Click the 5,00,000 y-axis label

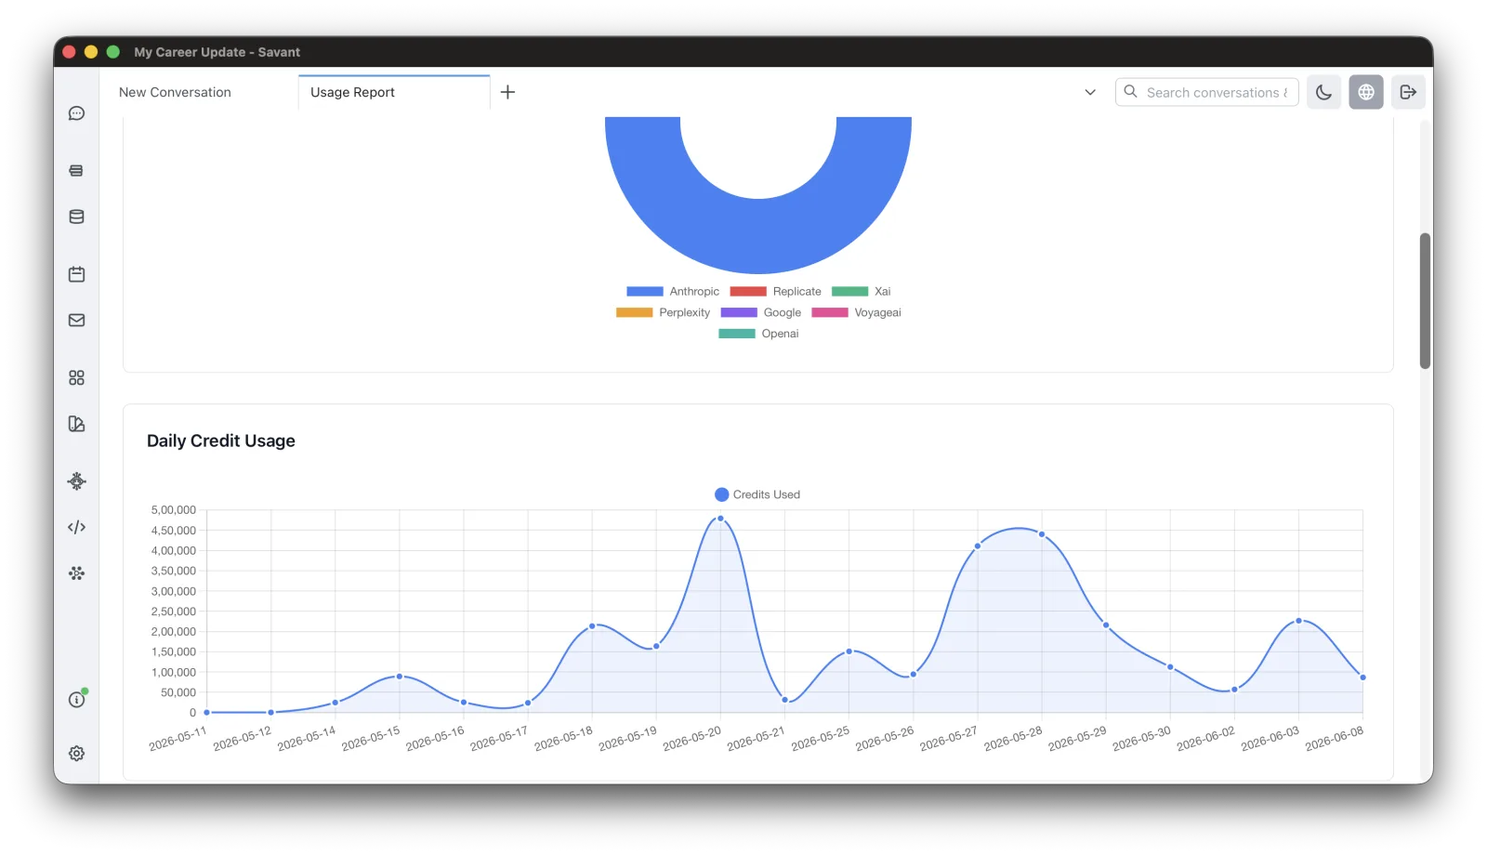coord(174,510)
